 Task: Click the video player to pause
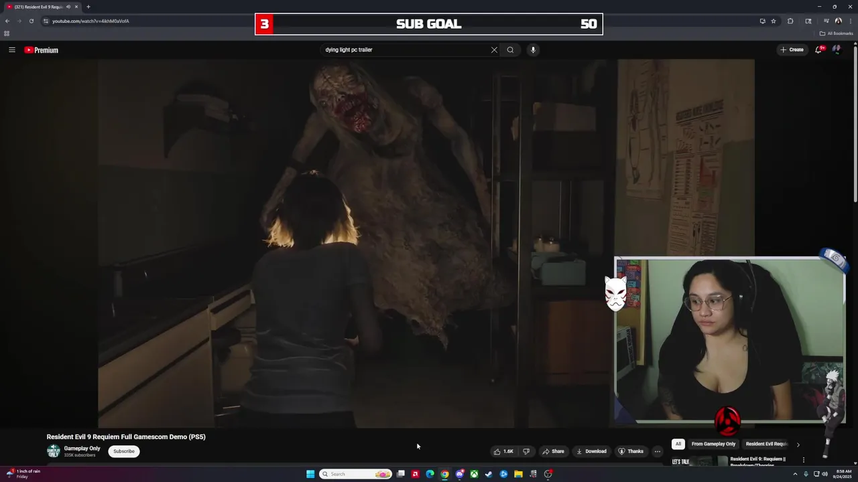pyautogui.click(x=426, y=243)
